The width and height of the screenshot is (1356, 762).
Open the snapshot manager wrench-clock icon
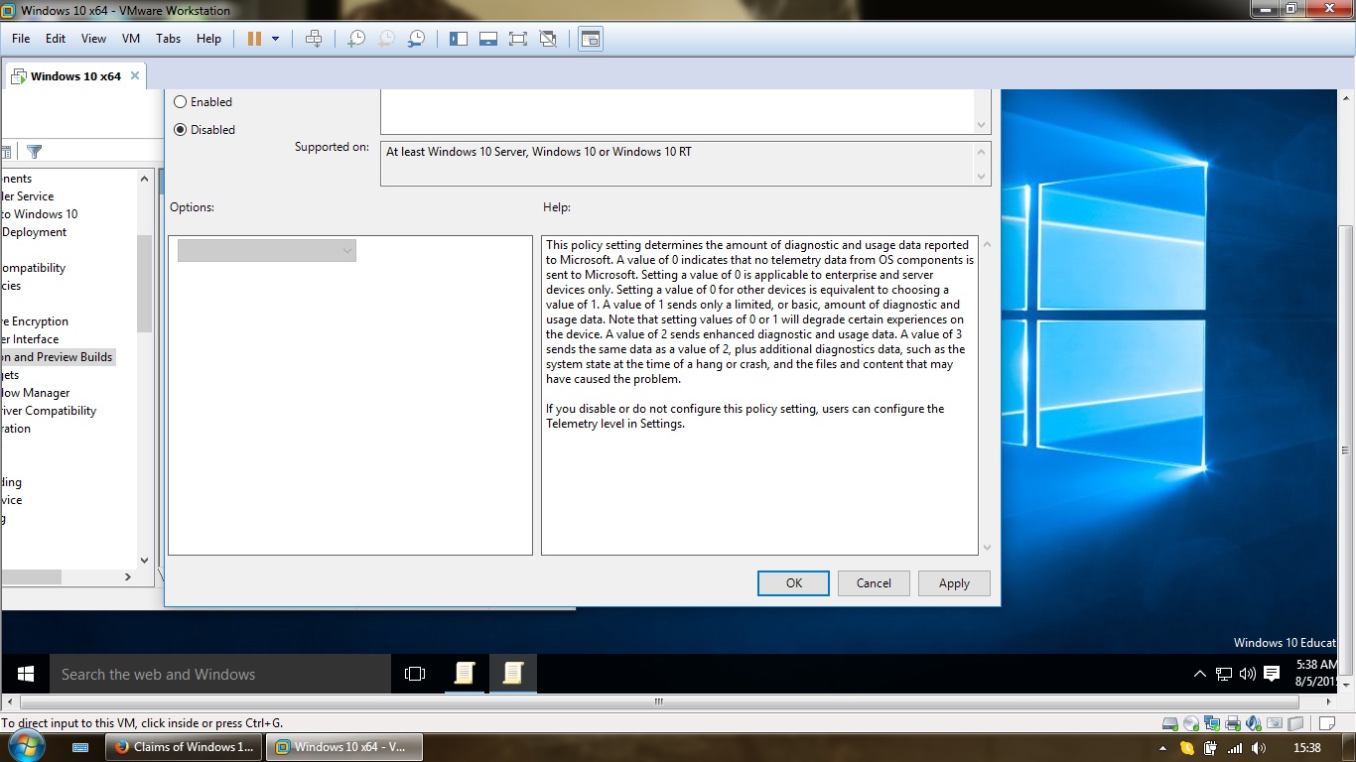417,39
